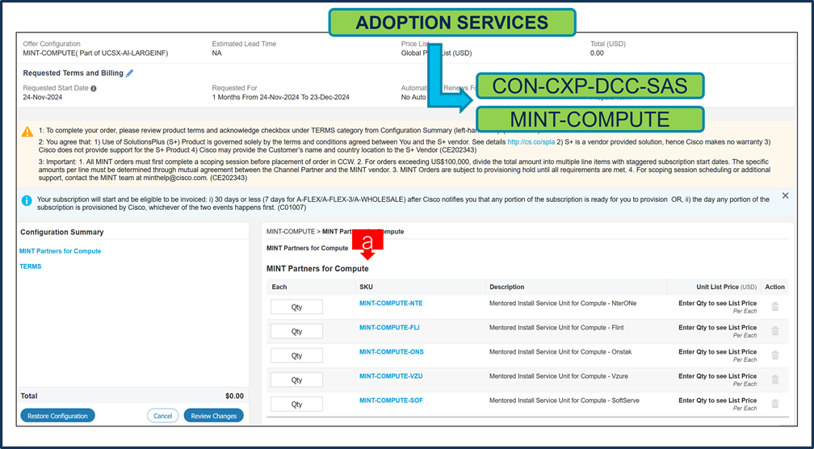Click list price text in MINT-COMPUTE-SOF row
The image size is (814, 449).
coord(717,401)
